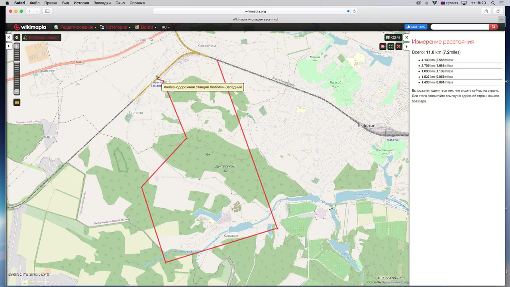Add a new Safari tab

502,19
